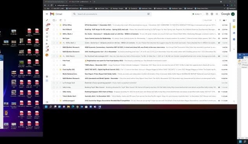Open Contacts in the side panel
The width and height of the screenshot is (248, 144).
[234, 39]
